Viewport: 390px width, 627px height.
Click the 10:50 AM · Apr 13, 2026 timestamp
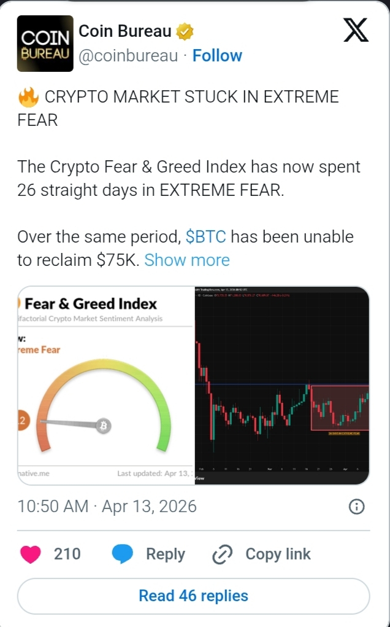coord(107,507)
